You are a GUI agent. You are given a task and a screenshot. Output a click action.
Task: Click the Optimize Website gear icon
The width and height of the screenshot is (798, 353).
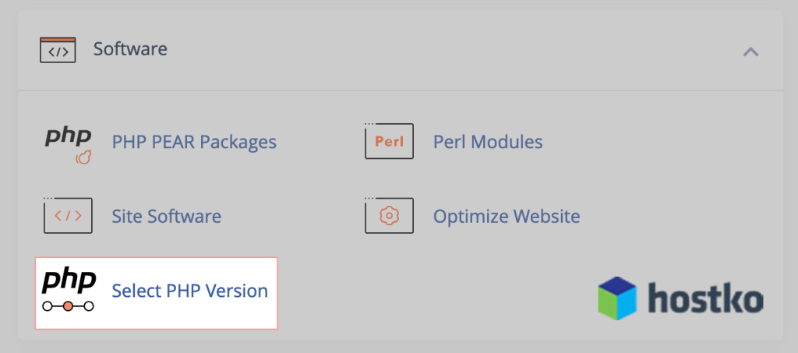[389, 216]
